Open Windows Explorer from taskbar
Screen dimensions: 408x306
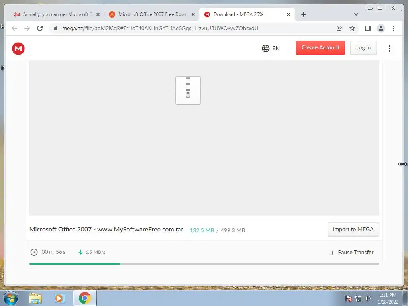click(35, 298)
